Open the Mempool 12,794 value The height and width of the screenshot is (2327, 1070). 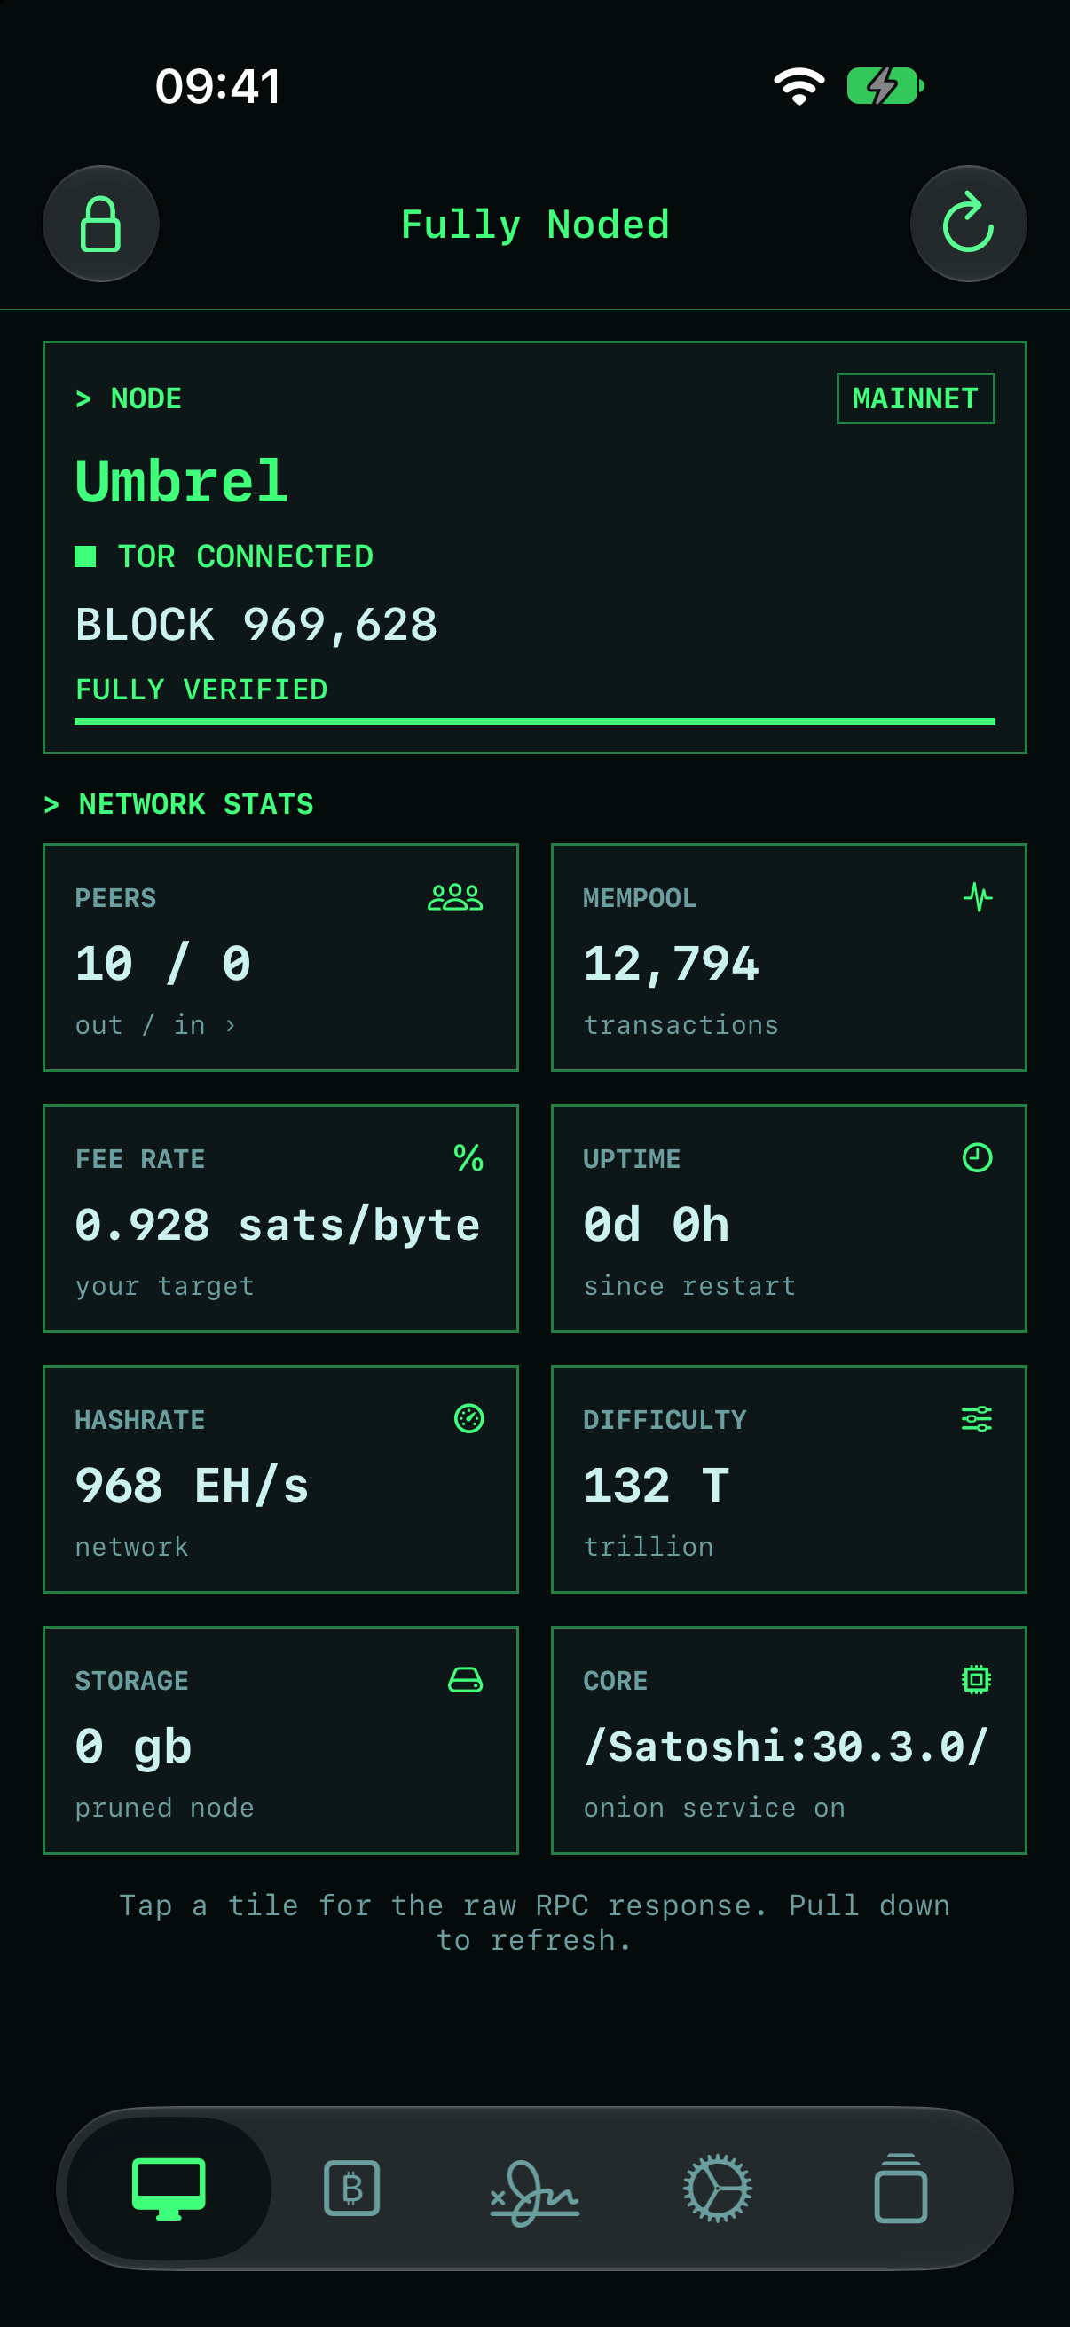tap(671, 964)
